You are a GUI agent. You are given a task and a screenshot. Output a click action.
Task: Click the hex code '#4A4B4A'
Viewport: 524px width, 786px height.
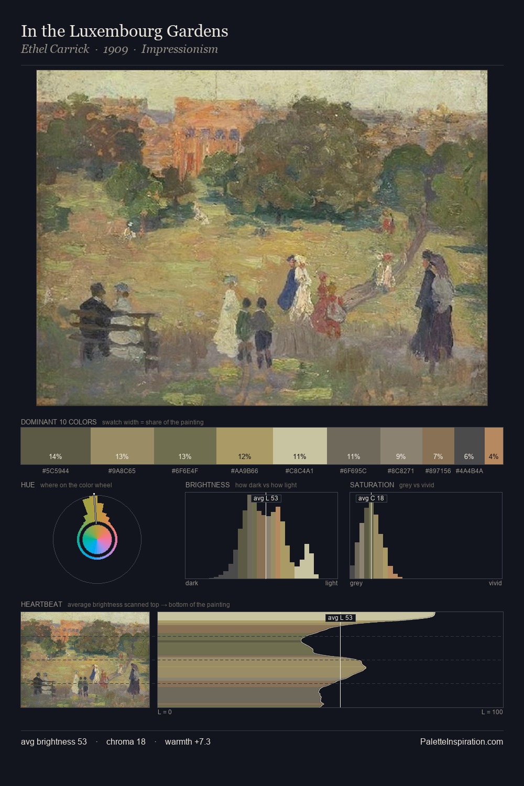click(x=470, y=471)
